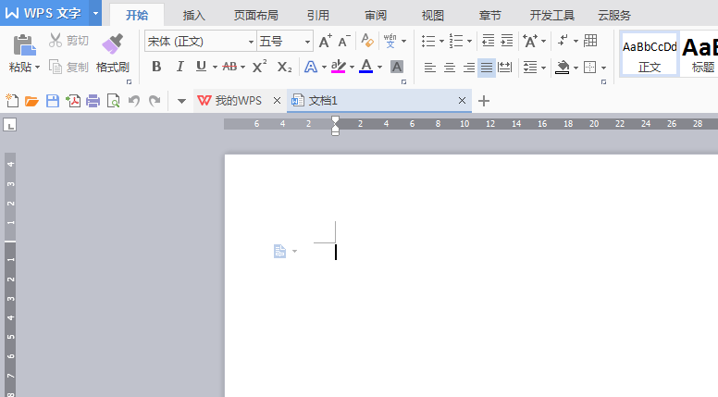
Task: Click the Chinese layout A icon
Action: (530, 41)
